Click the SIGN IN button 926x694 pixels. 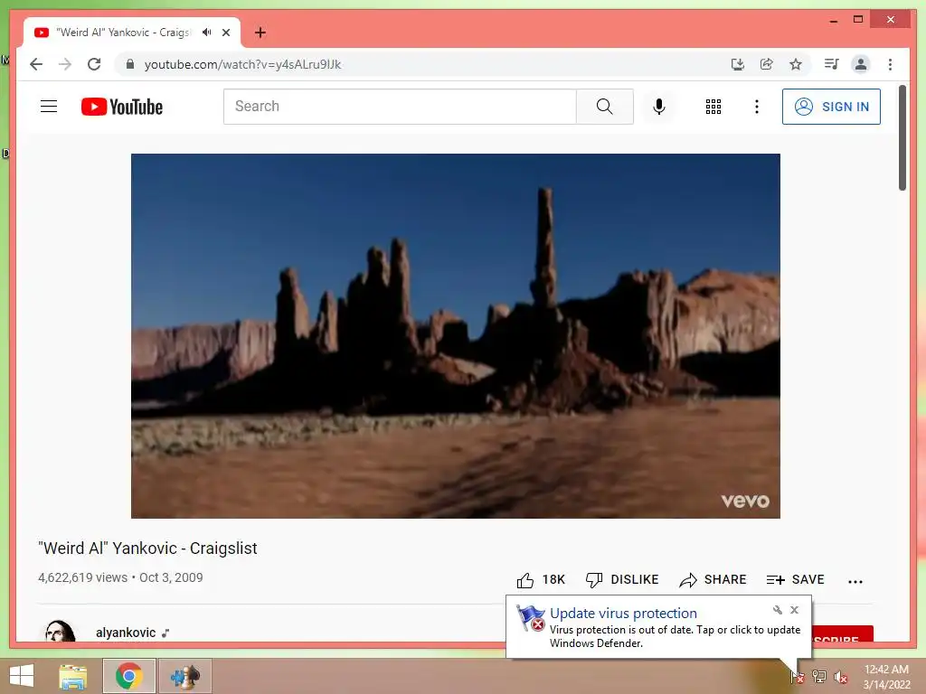tap(832, 107)
